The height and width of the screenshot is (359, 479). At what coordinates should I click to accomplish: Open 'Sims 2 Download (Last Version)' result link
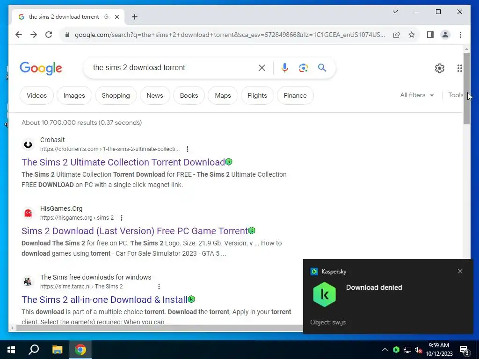[x=135, y=231]
